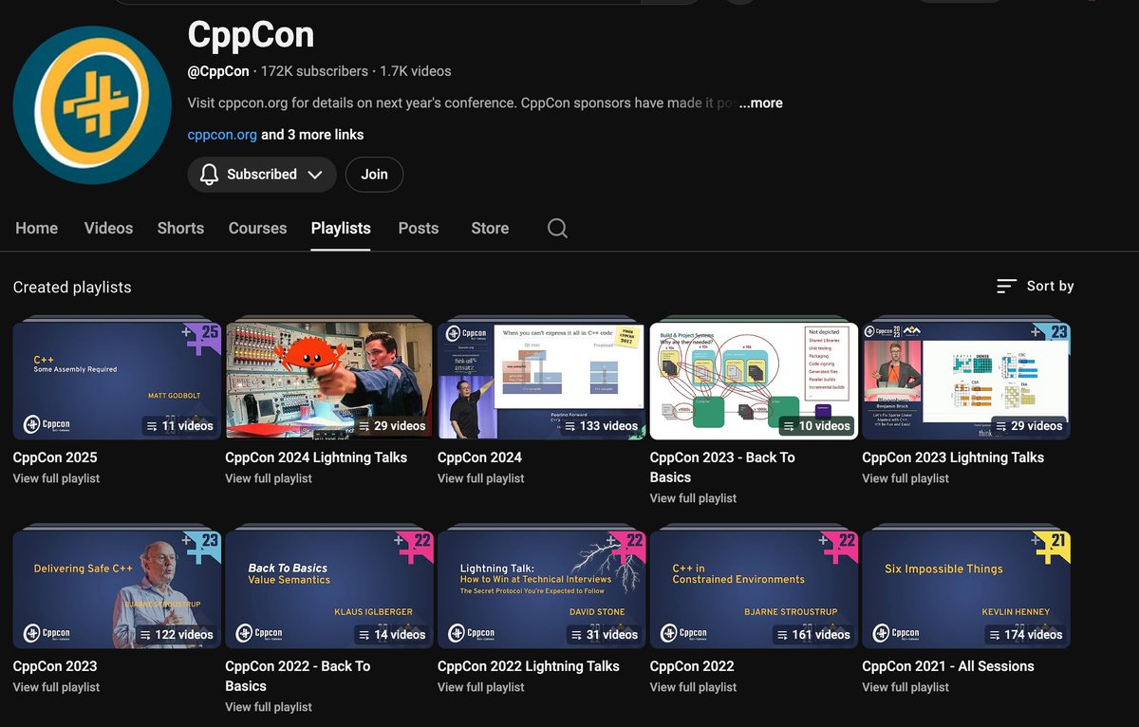Click the 11 videos playlist badge
Screen dimensions: 1139x727
coord(178,426)
